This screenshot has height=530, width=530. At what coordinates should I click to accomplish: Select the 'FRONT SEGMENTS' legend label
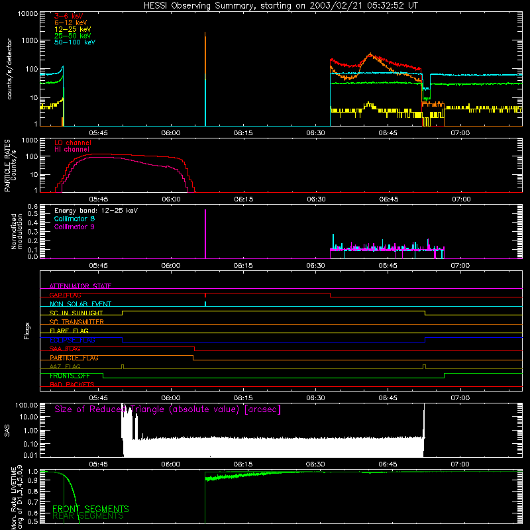(x=91, y=509)
